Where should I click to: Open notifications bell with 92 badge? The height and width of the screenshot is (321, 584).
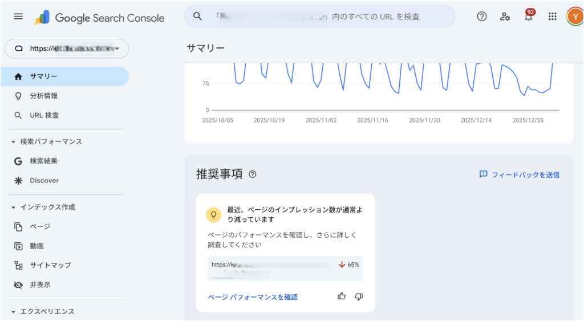tap(529, 17)
